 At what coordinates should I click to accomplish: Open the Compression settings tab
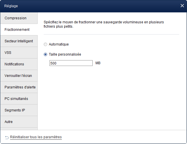pos(19,18)
